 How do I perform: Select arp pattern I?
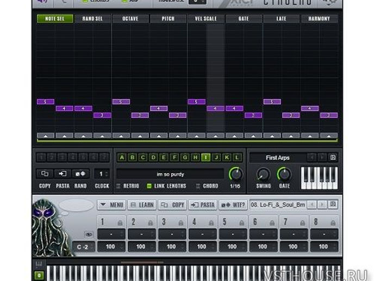click(x=205, y=157)
